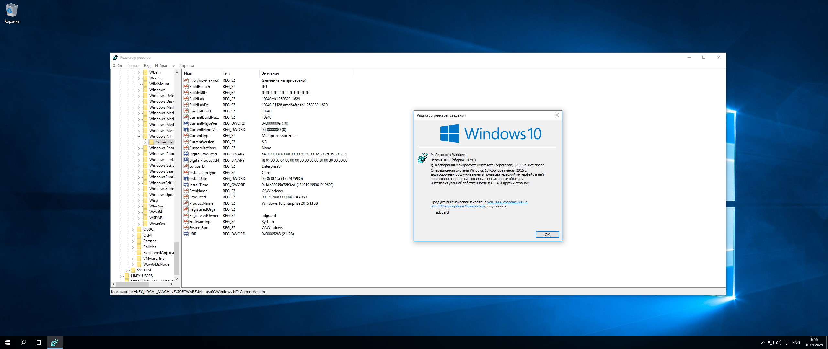
Task: Click Registry Editor taskbar icon
Action: pyautogui.click(x=55, y=343)
